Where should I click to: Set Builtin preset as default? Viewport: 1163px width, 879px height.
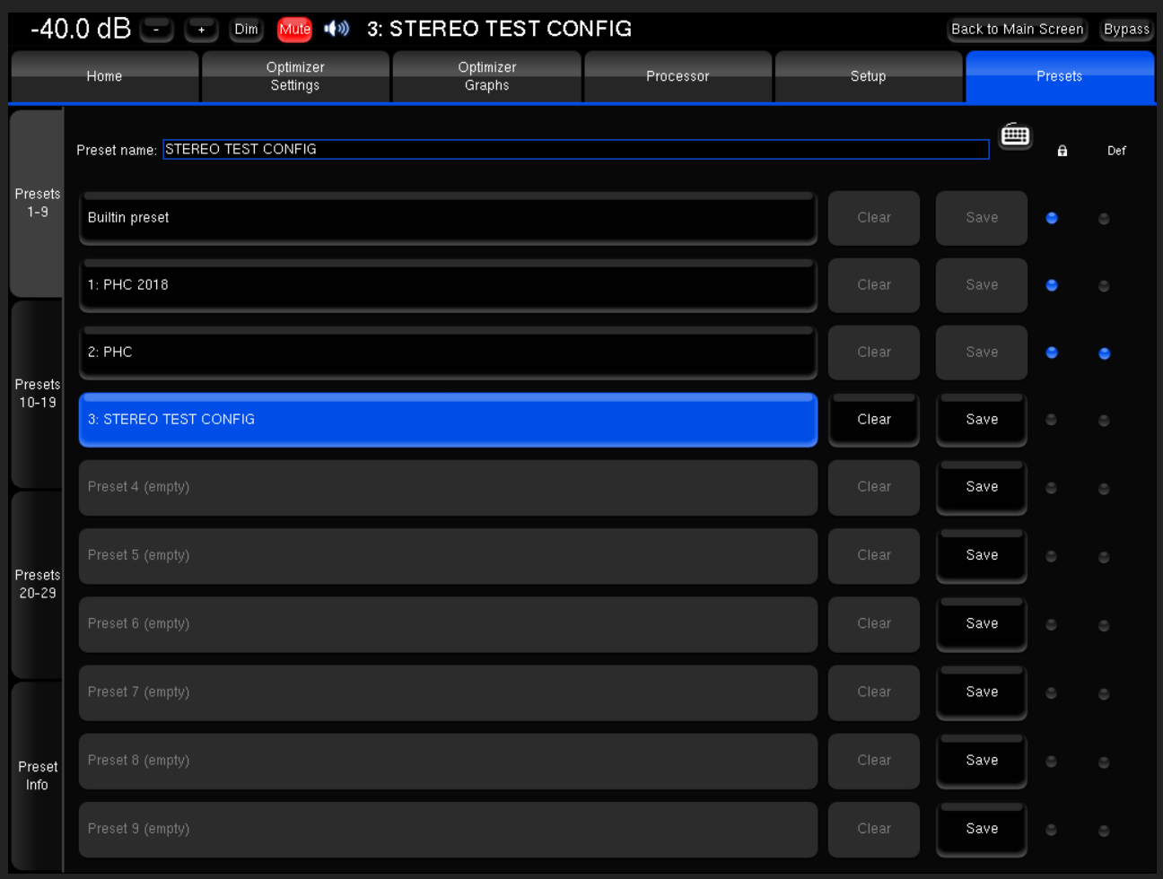[x=1105, y=219]
